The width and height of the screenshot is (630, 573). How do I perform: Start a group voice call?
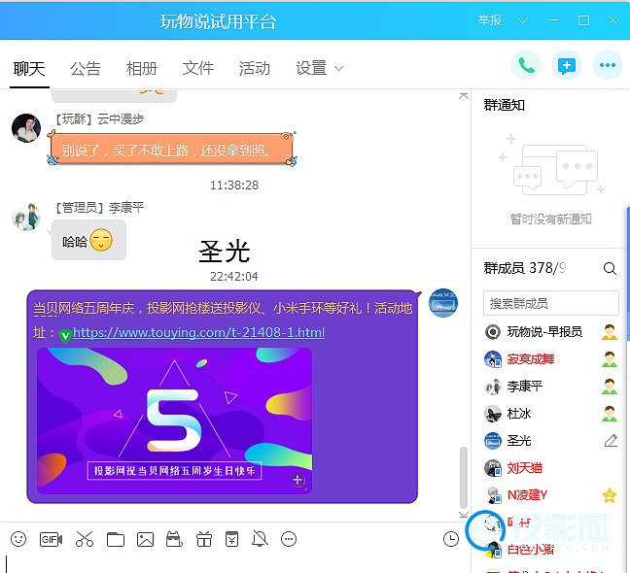click(526, 66)
